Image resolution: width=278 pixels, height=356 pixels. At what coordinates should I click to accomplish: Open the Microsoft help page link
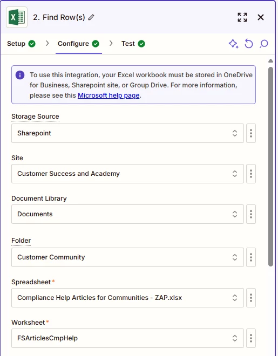pyautogui.click(x=109, y=95)
